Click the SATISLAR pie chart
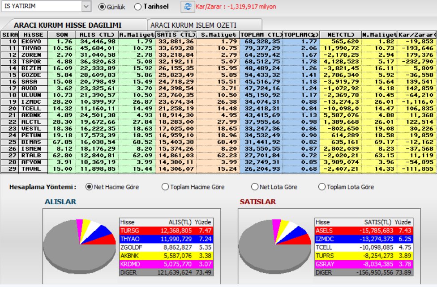This screenshot has height=287, width=437. point(275,247)
